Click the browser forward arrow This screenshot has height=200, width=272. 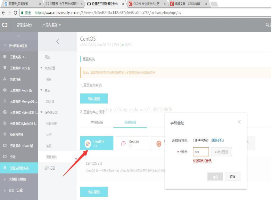click(9, 13)
